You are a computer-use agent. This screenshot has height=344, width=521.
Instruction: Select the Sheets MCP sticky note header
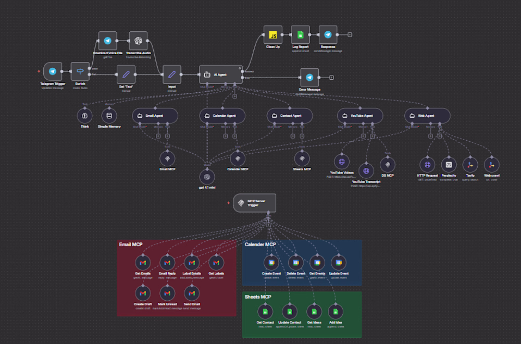(x=258, y=297)
